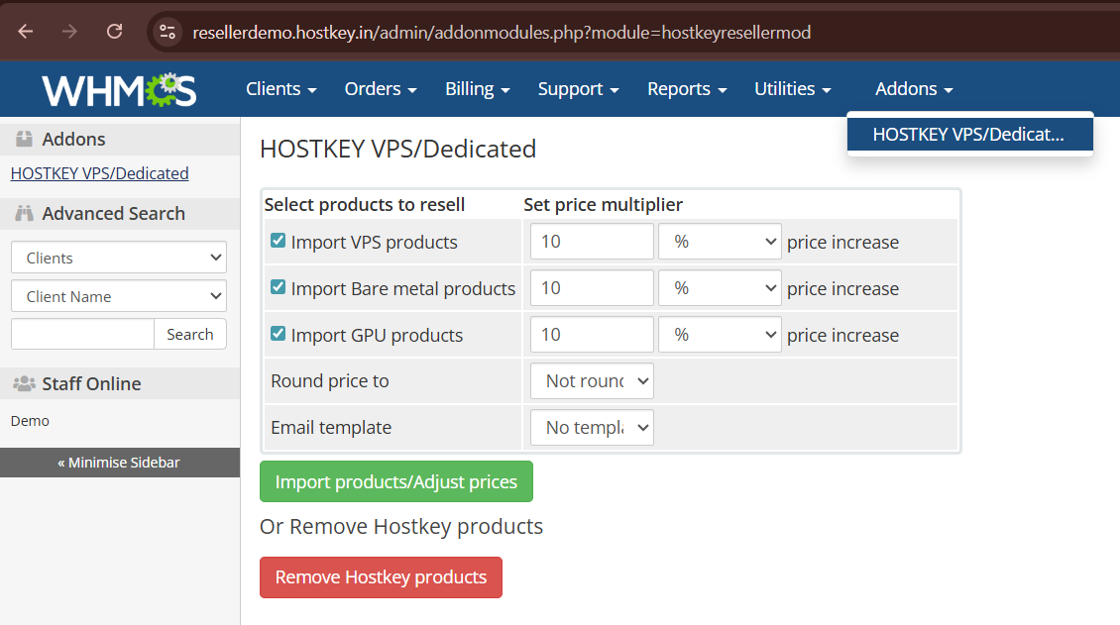The height and width of the screenshot is (625, 1120).
Task: Disable Import GPU products checkbox
Action: click(279, 334)
